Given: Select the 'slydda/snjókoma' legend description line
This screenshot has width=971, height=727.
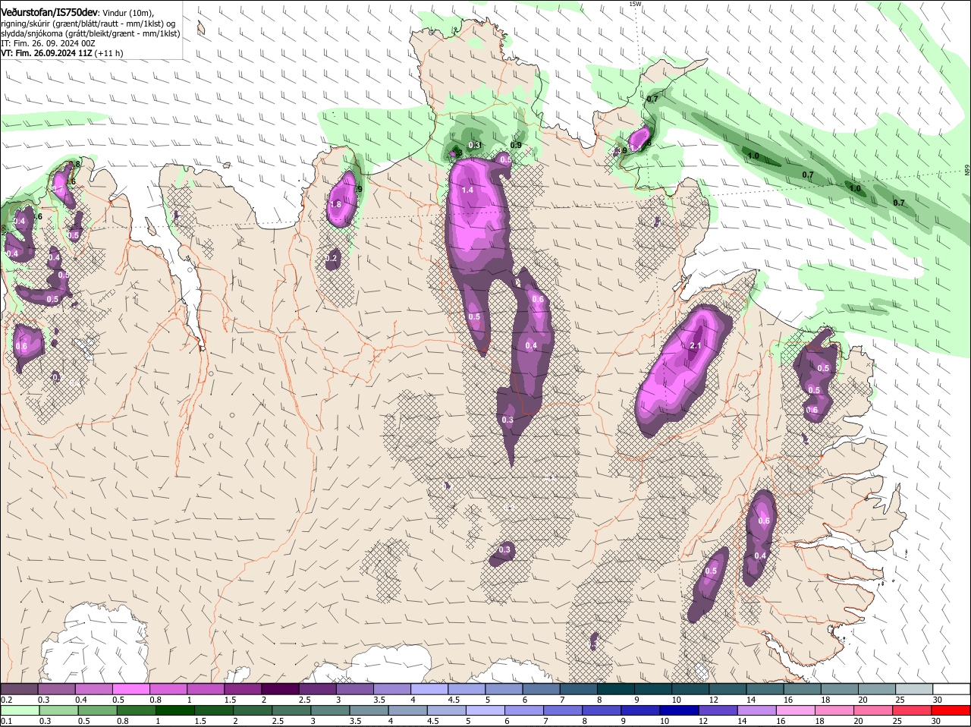Looking at the screenshot, I should point(90,33).
